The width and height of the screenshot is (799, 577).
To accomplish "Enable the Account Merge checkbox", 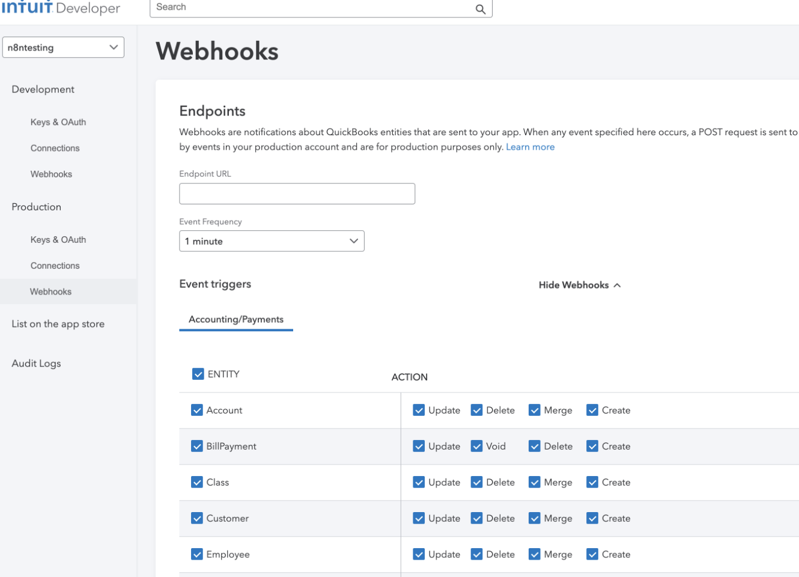I will point(534,410).
